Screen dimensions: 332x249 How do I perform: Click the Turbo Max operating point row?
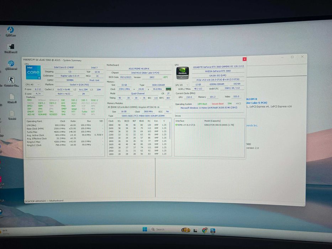point(64,132)
